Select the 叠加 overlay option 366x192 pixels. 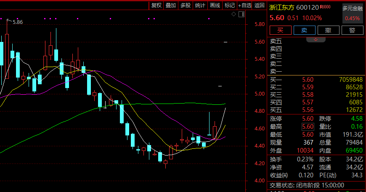click(x=171, y=5)
